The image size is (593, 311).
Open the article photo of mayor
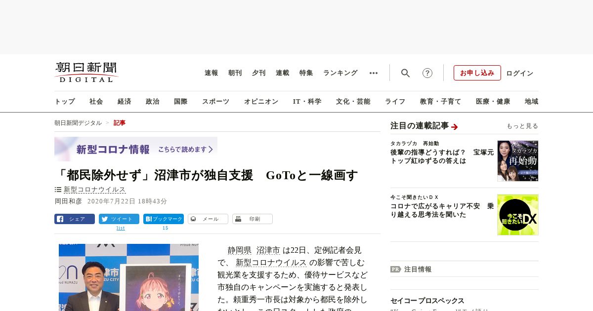(128, 277)
